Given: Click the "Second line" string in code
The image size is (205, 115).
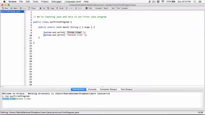Looking at the screenshot, I should coord(75,35).
